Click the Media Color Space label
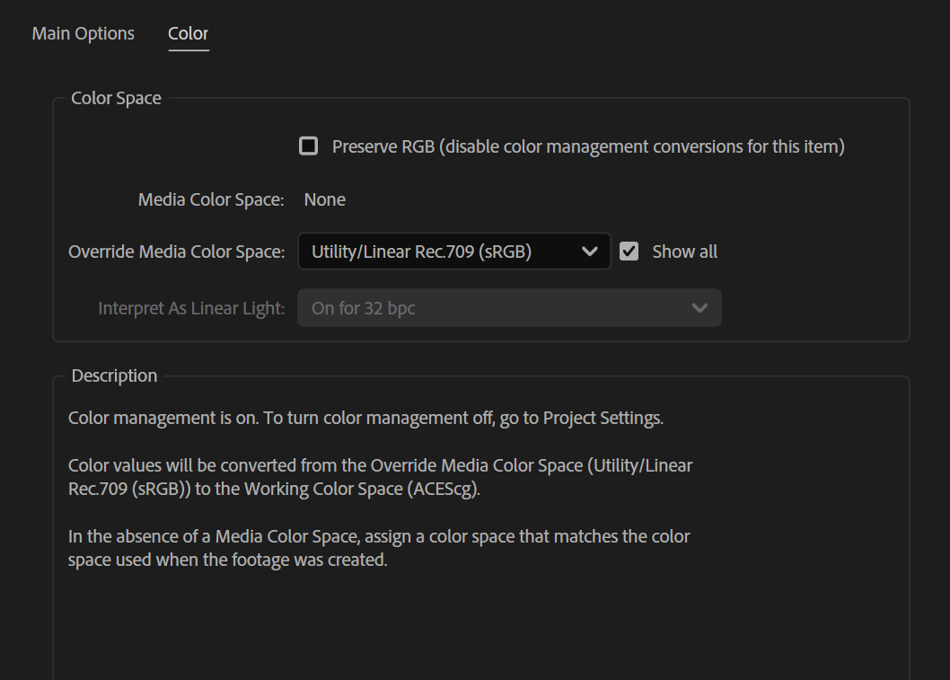This screenshot has width=950, height=680. [x=211, y=199]
